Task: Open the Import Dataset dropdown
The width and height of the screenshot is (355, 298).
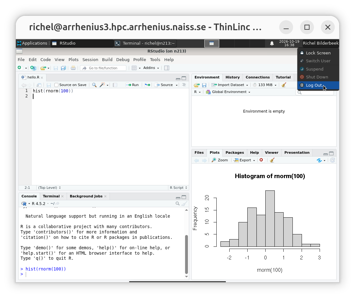Action: 230,85
